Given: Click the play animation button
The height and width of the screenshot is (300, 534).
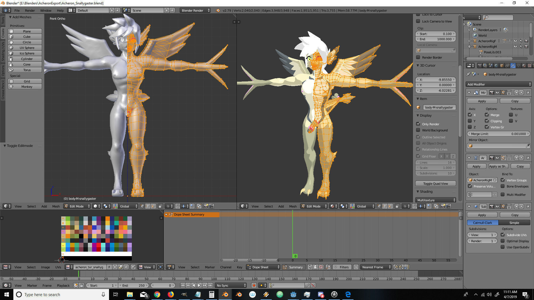Looking at the screenshot, I should click(x=199, y=285).
